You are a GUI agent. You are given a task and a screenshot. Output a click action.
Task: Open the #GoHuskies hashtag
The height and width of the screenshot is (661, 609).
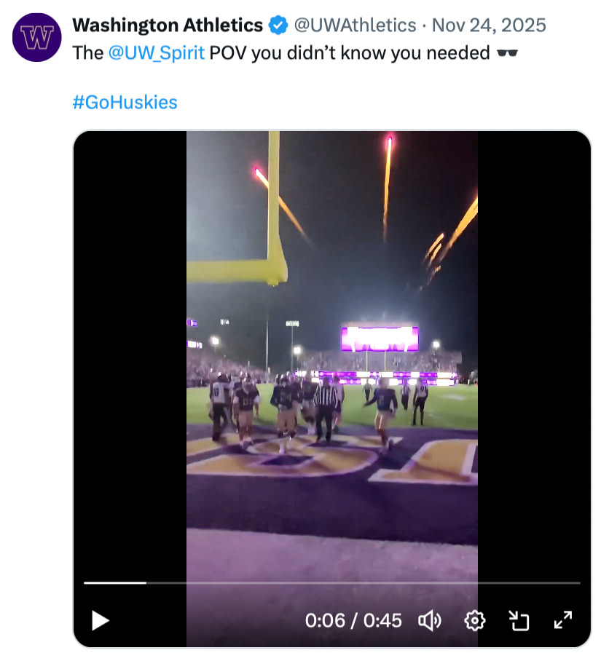tap(125, 102)
